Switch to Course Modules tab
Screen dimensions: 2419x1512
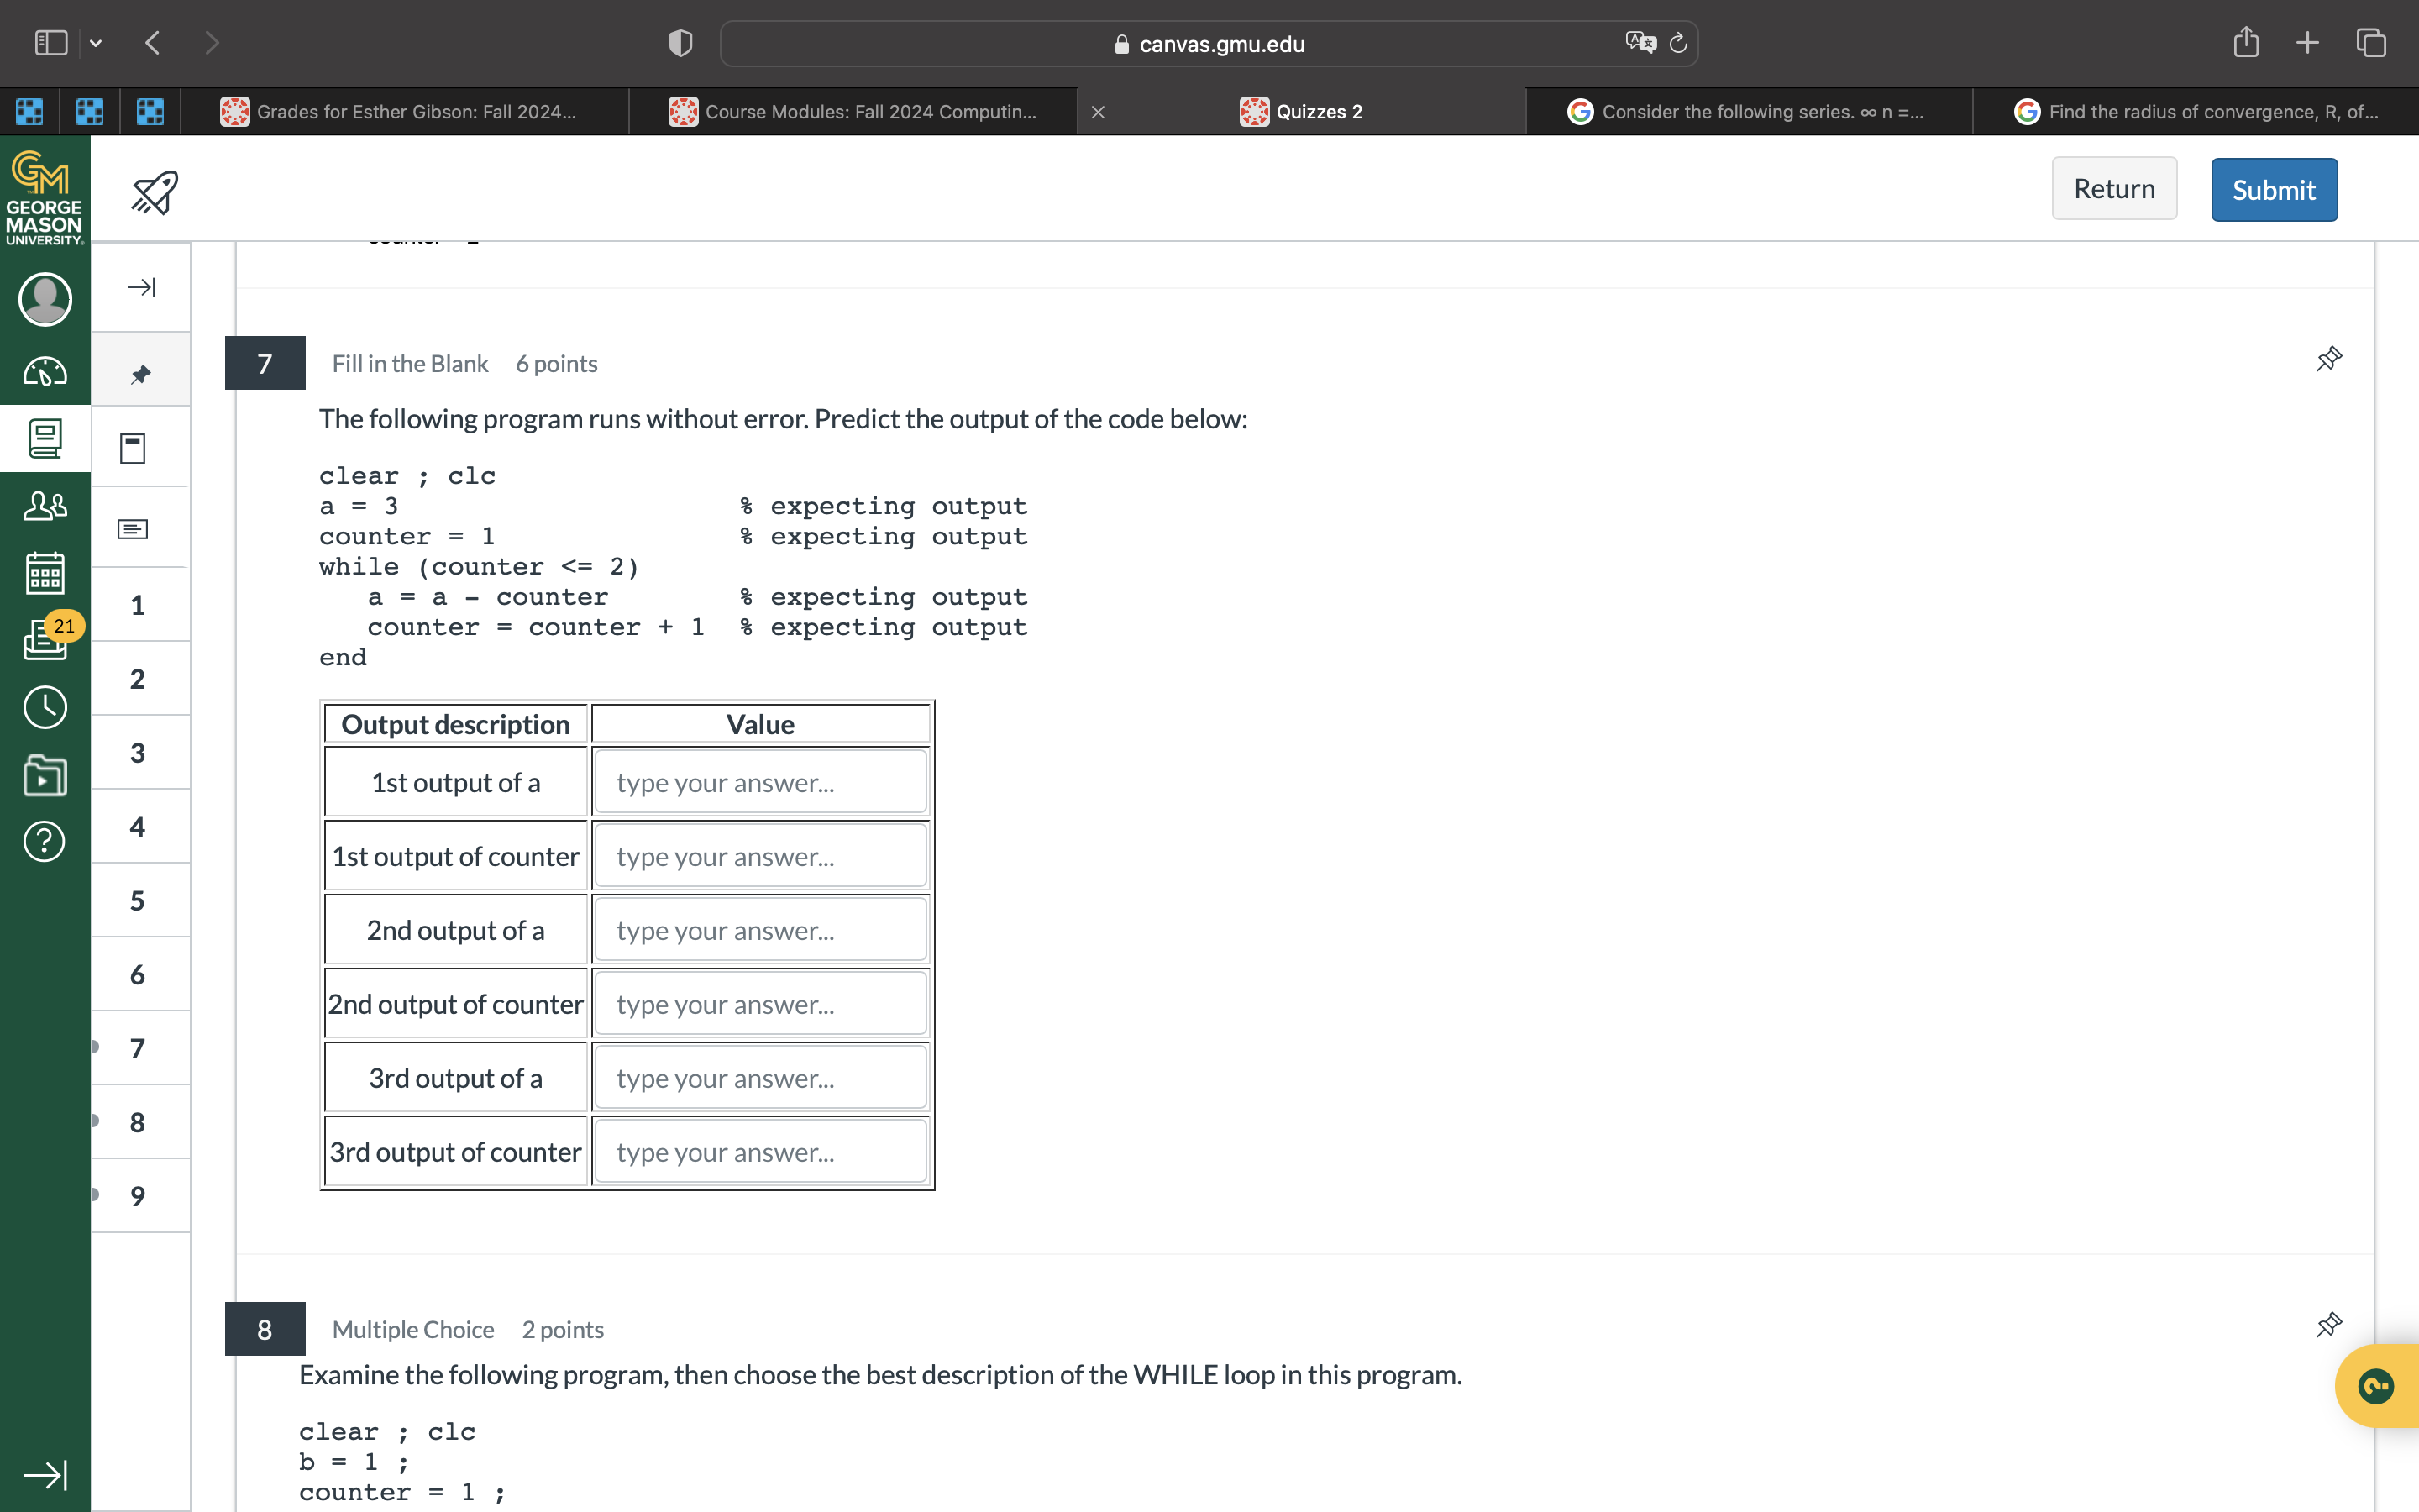point(853,112)
